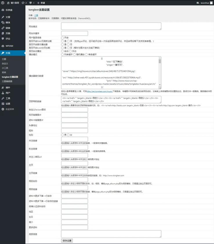This screenshot has width=214, height=244.
Task: Click the 网站关键字 input field
Action: (x=75, y=33)
